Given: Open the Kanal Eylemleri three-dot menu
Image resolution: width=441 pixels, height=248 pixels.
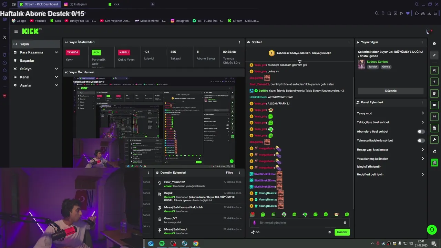Looking at the screenshot, I should click(x=422, y=102).
